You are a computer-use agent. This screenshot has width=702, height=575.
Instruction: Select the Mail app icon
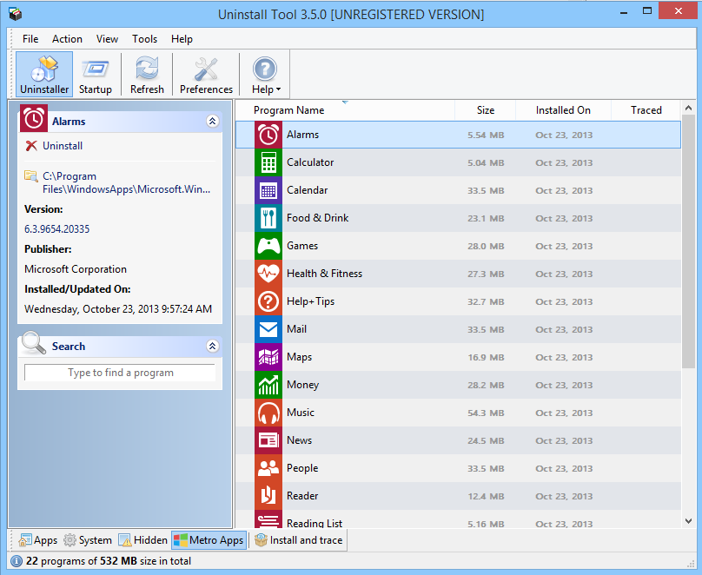click(268, 329)
